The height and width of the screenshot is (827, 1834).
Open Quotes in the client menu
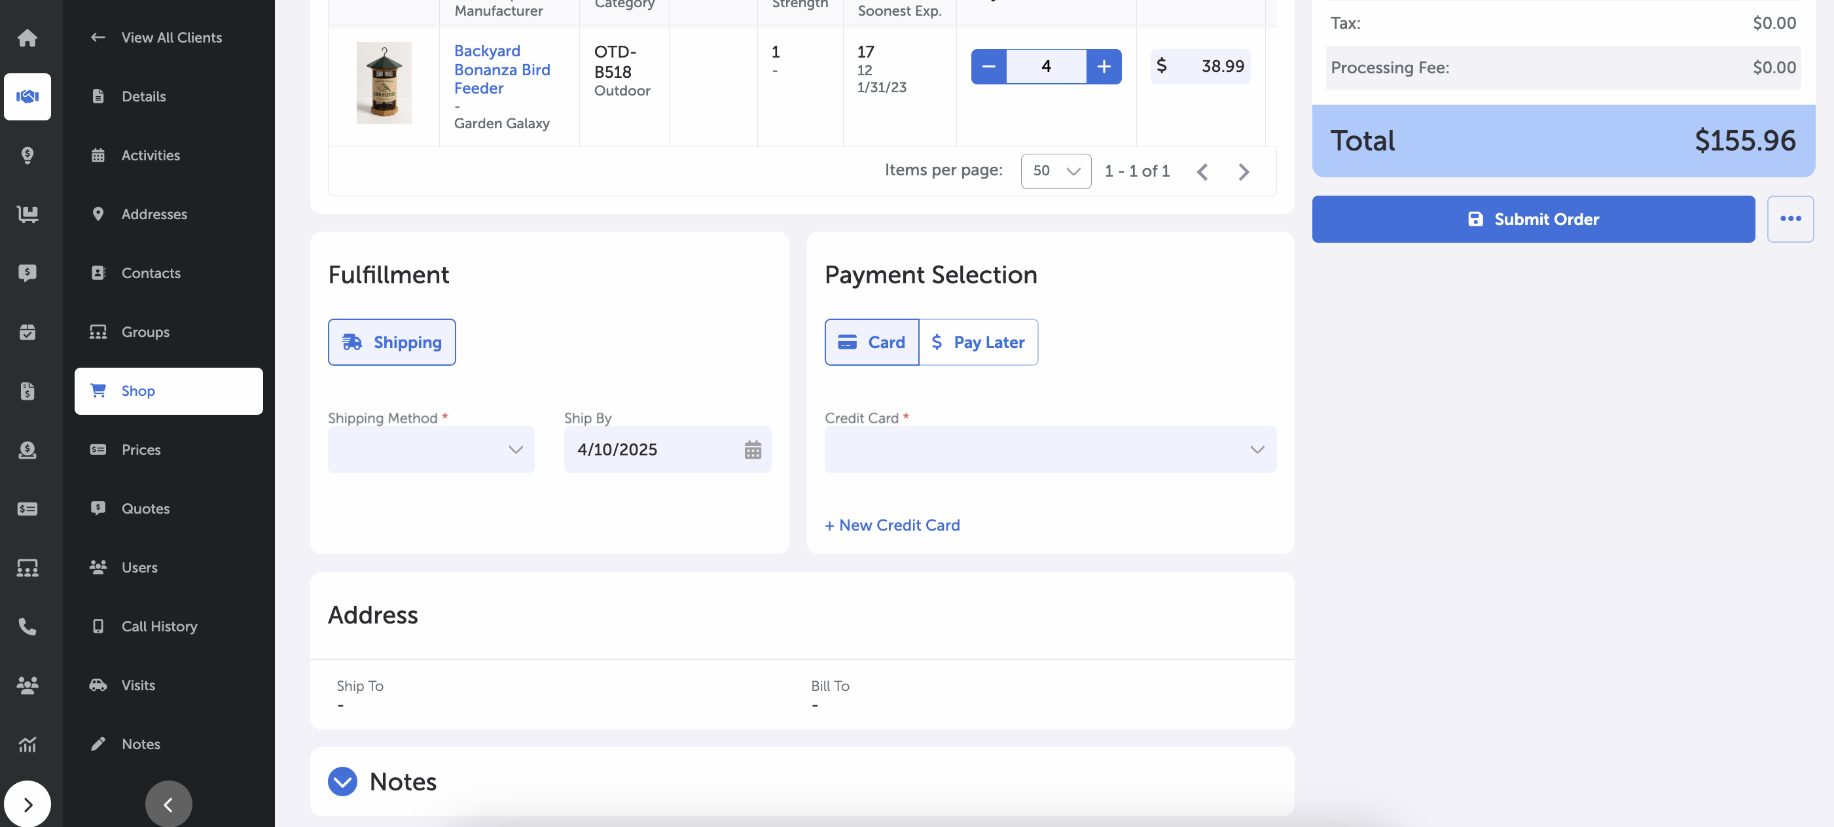point(145,508)
